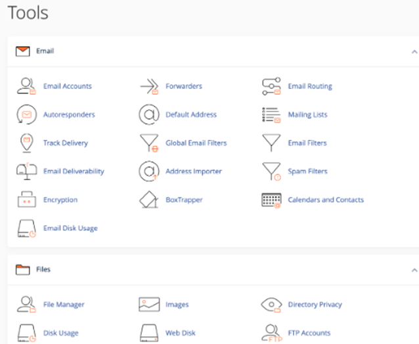This screenshot has width=419, height=344.
Task: Select the Autoresponders link
Action: point(69,115)
